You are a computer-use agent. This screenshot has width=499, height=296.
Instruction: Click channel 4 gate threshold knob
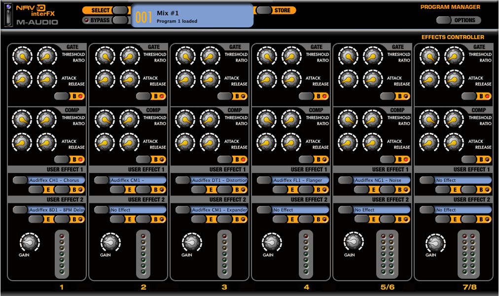point(267,56)
